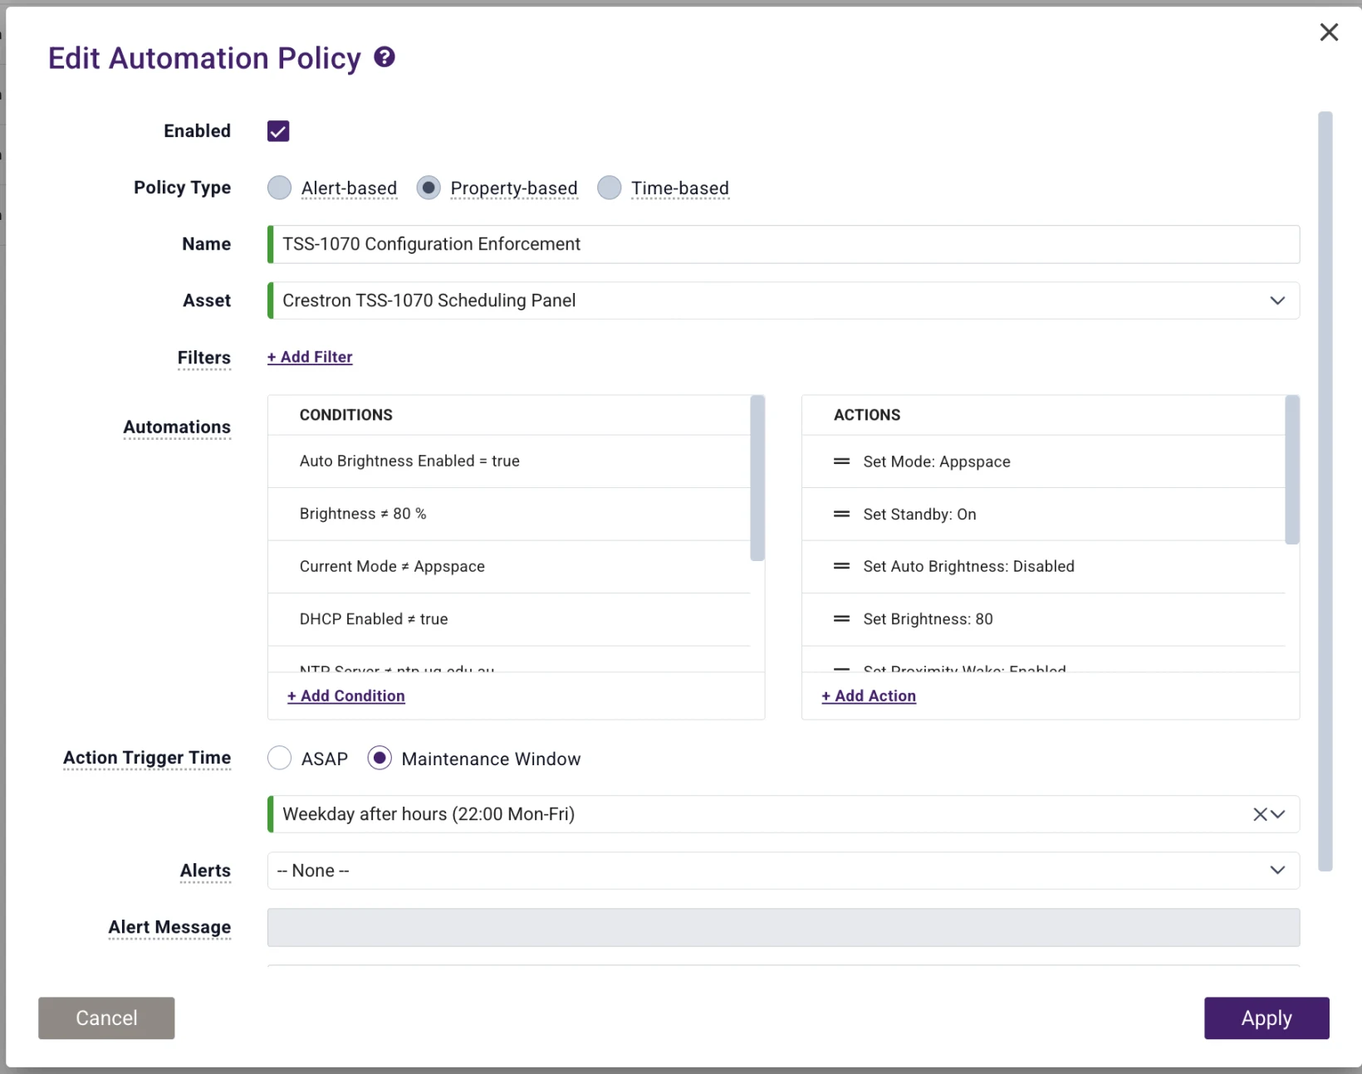Click the Actions list scrollbar
Viewport: 1362px width, 1074px height.
pos(1291,470)
